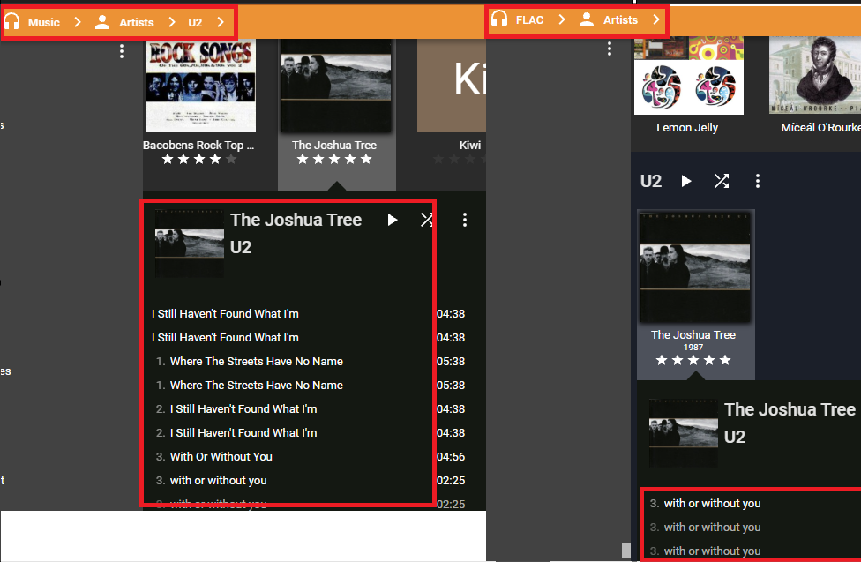This screenshot has width=861, height=562.
Task: Open the more options menu beside U2 shuffle
Action: [x=757, y=181]
